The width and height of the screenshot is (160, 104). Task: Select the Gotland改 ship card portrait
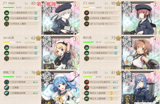click(140, 87)
